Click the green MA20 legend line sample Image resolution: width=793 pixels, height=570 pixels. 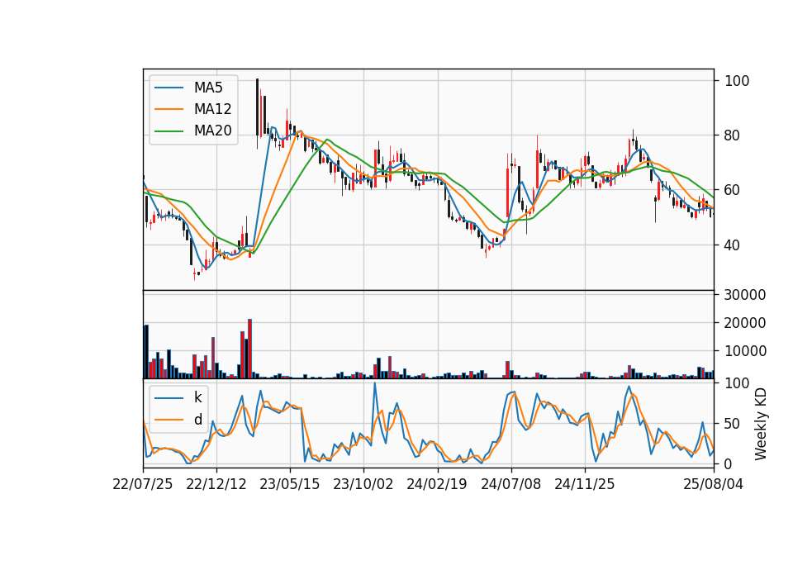(x=169, y=131)
